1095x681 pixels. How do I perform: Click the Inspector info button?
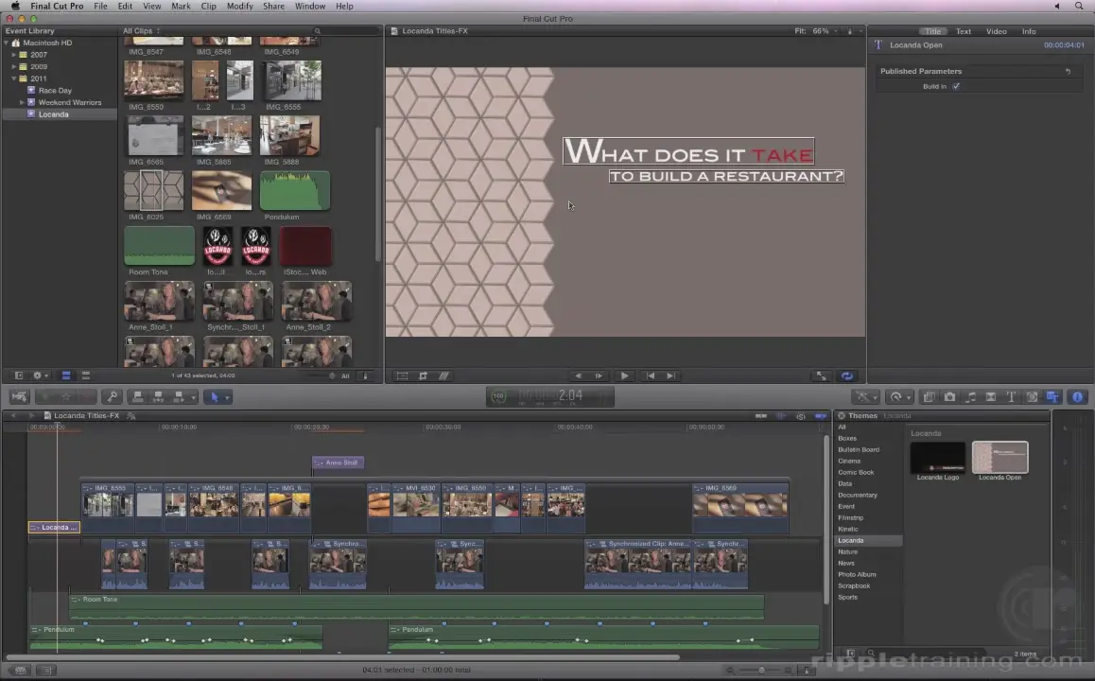pos(1077,397)
